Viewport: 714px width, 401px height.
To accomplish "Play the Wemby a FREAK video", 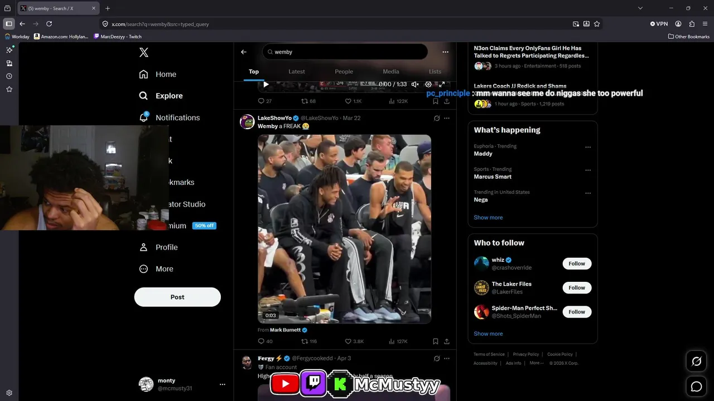I will (x=344, y=229).
